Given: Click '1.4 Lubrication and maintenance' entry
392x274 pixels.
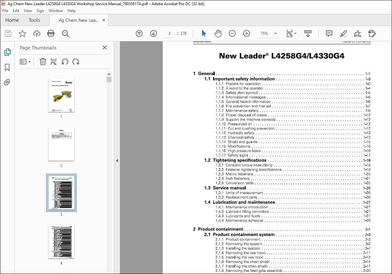Looking at the screenshot, I should click(240, 202).
